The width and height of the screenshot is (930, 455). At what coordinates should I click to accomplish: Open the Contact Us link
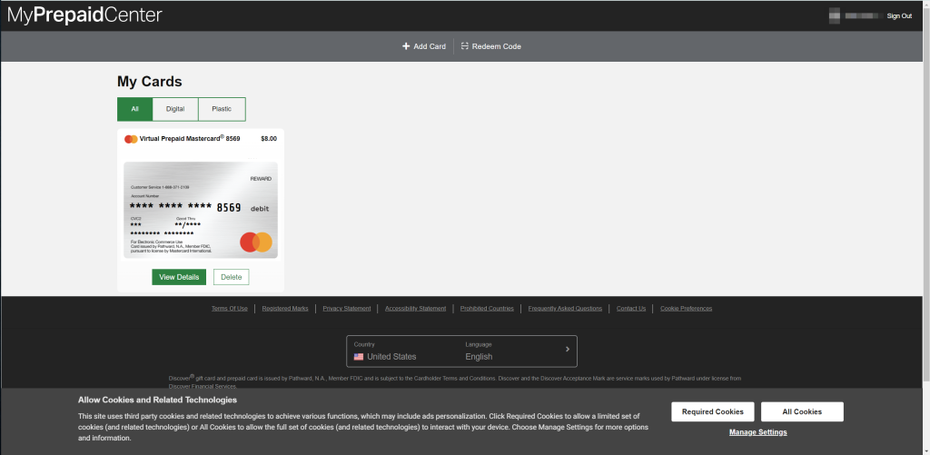coord(631,309)
